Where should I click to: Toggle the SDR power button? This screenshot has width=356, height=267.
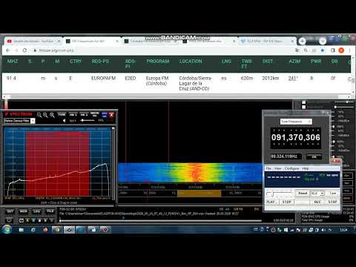click(x=10, y=220)
